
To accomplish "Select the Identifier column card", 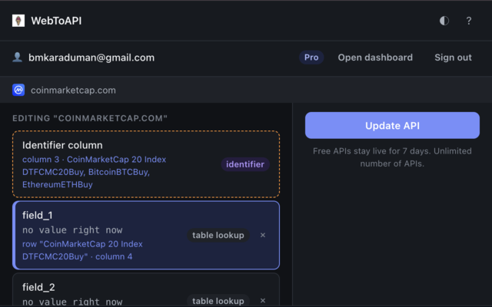I will pos(146,164).
